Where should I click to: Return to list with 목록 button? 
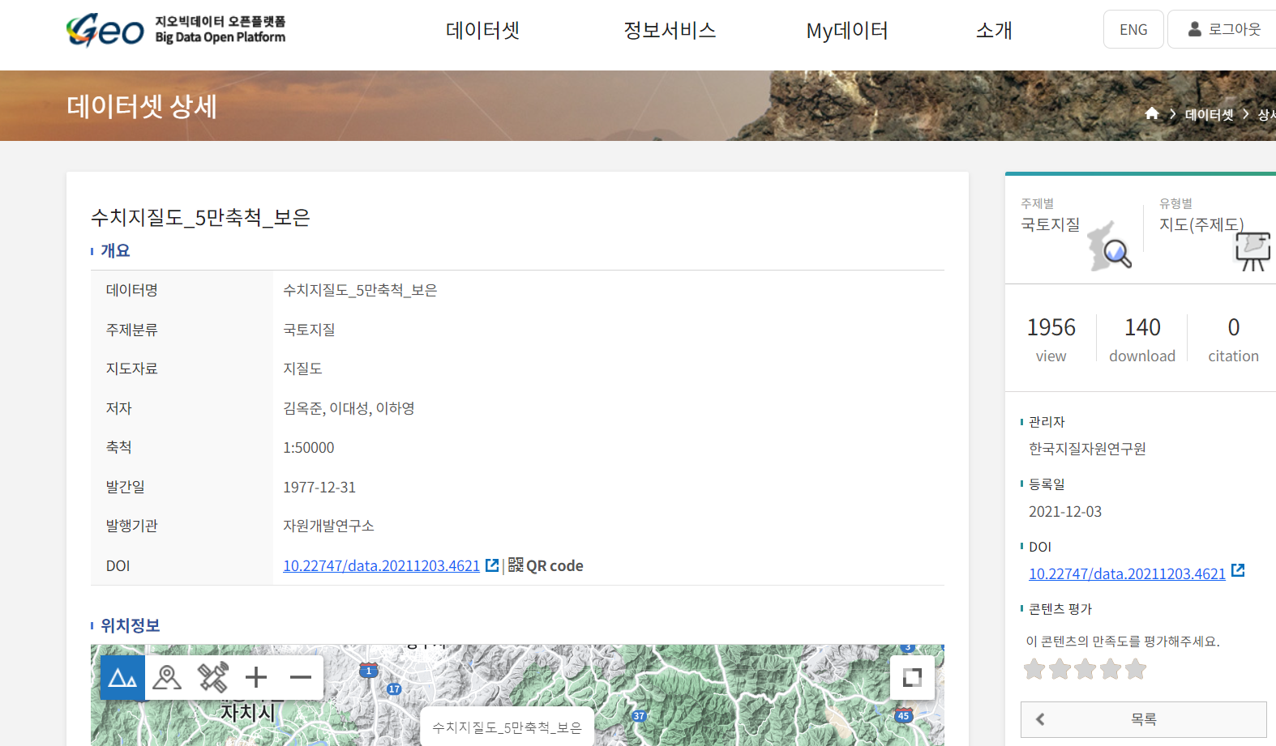click(1143, 719)
